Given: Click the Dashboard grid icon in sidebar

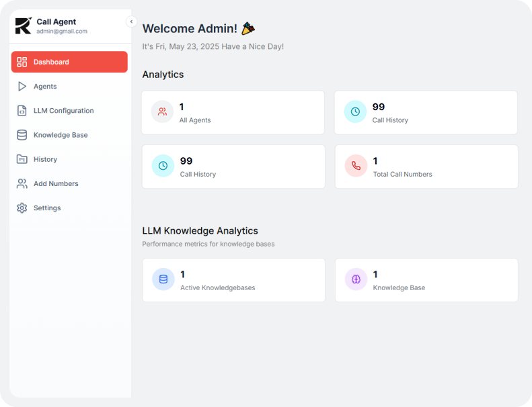Looking at the screenshot, I should (x=22, y=62).
